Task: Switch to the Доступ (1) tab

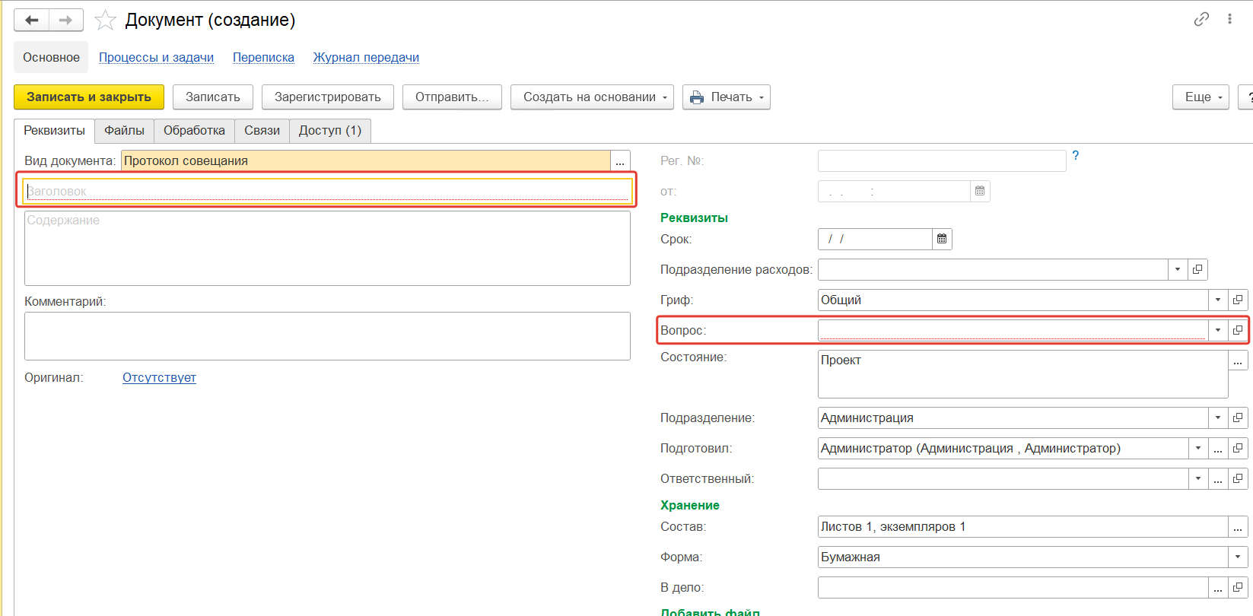Action: [x=329, y=131]
